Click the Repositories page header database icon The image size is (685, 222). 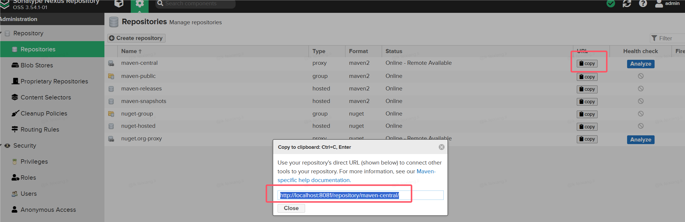pyautogui.click(x=113, y=22)
